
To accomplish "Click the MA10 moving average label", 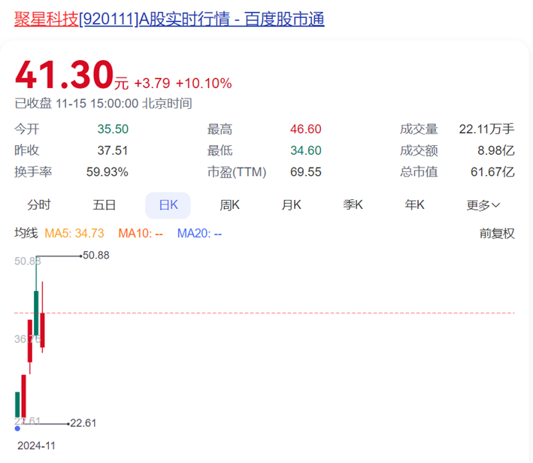I will click(x=141, y=234).
